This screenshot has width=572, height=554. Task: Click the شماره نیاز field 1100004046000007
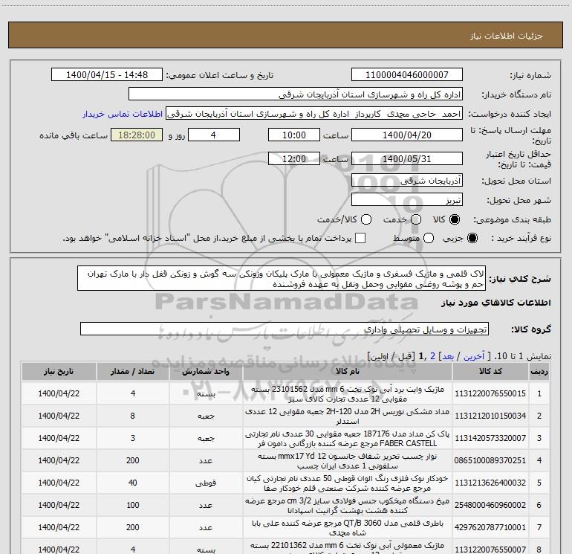[x=407, y=75]
